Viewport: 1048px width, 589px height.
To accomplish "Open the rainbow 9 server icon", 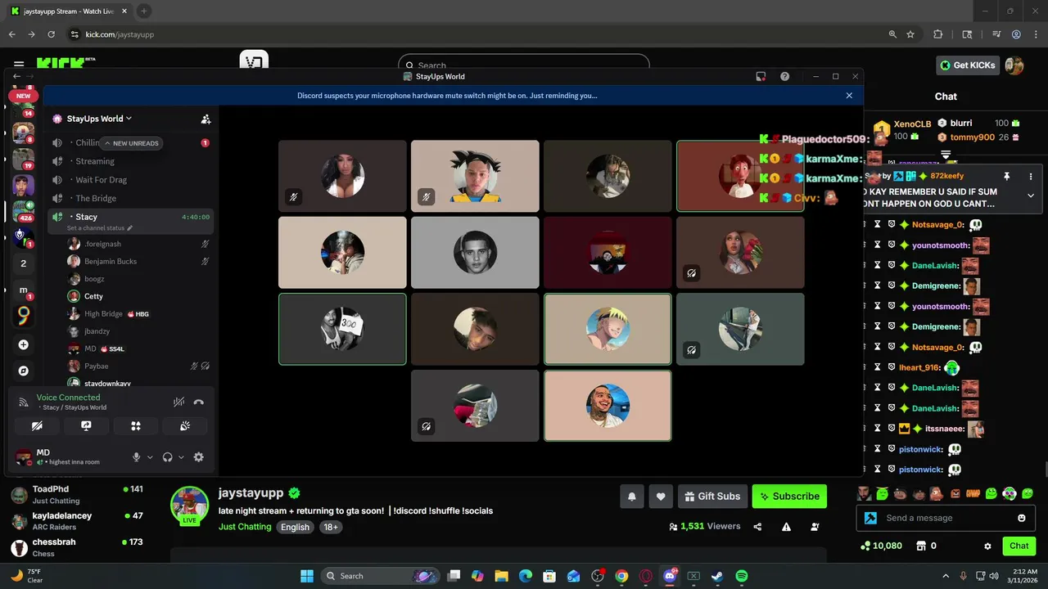I will coord(24,316).
